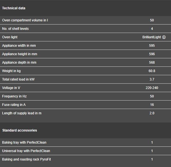Click the Appliance width in mm label

19,46
